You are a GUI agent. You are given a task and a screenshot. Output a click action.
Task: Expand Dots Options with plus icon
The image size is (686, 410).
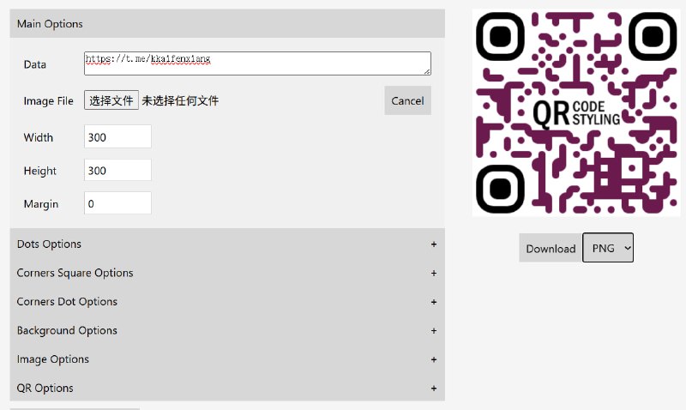(x=434, y=244)
